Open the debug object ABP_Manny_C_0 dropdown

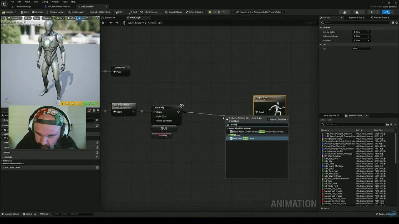(259, 12)
